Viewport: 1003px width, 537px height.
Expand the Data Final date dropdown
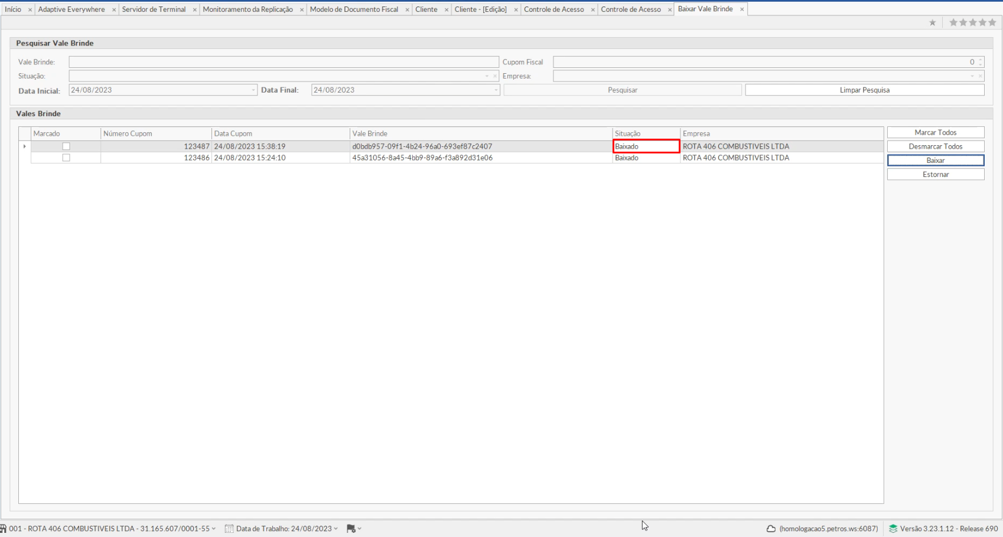click(x=496, y=90)
